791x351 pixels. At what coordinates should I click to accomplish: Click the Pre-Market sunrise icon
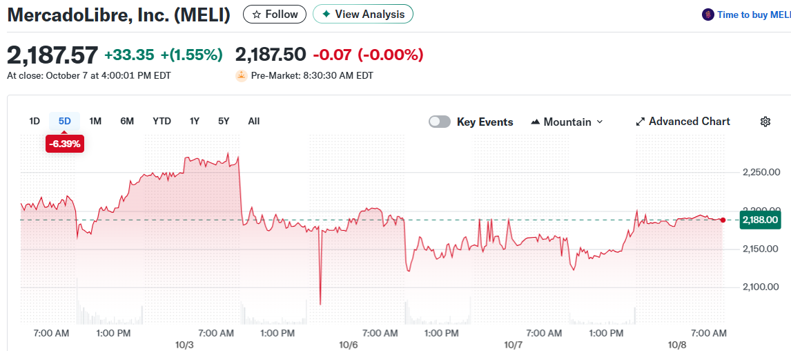coord(241,75)
